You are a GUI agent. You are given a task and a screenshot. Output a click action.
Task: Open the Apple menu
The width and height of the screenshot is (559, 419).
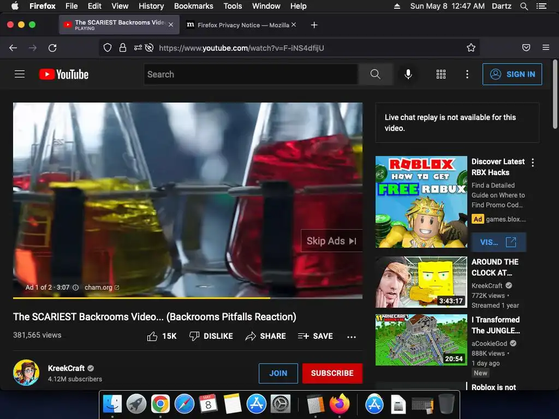(x=15, y=6)
